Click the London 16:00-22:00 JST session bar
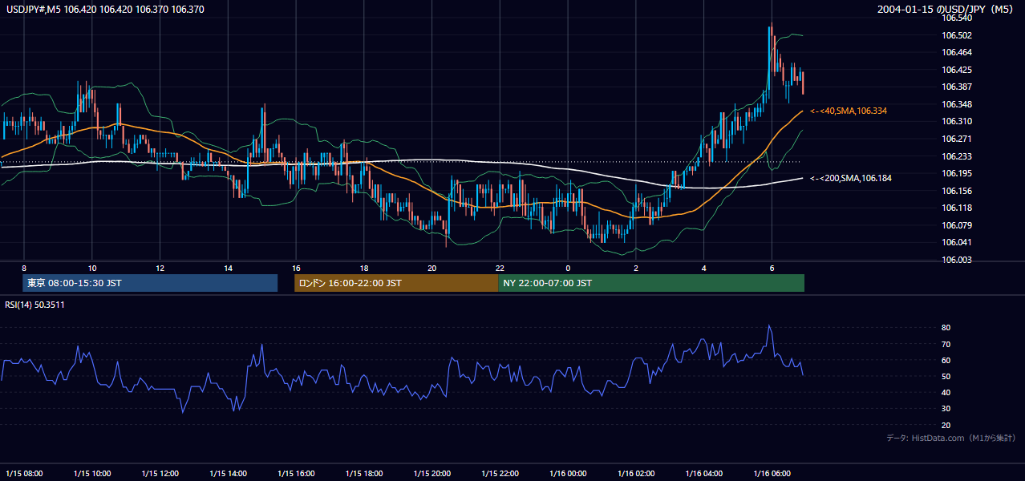 click(x=396, y=283)
